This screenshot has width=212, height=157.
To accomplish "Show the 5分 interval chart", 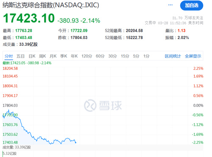I will pos(136,56).
